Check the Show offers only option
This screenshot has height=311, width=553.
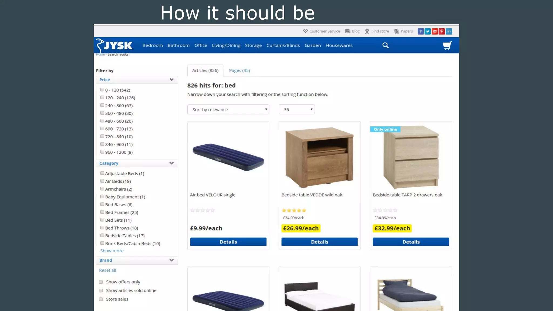[101, 282]
